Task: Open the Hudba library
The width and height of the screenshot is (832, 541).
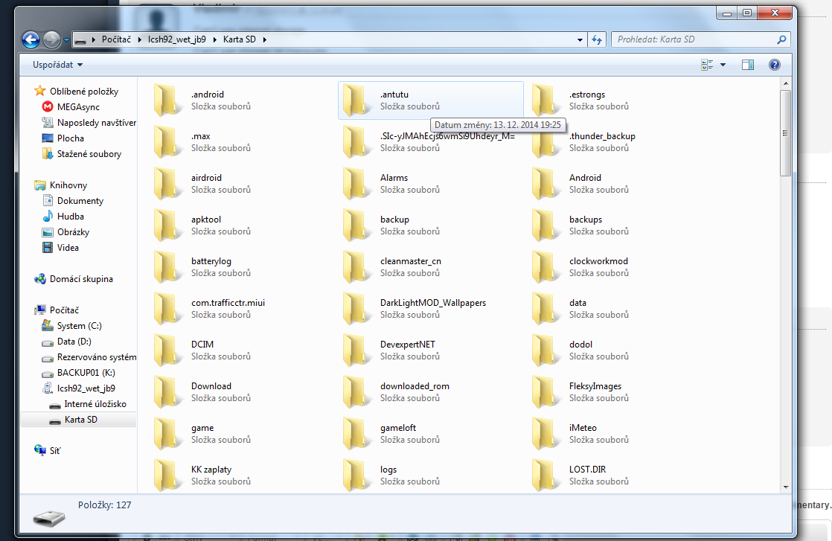Action: pos(70,217)
